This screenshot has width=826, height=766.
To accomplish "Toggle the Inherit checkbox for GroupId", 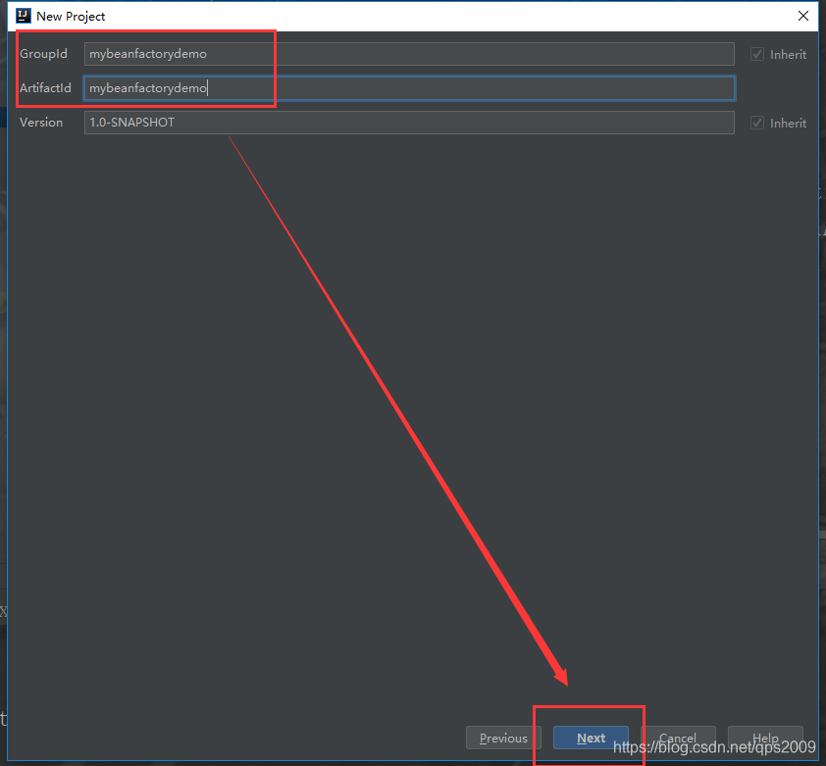I will point(757,54).
